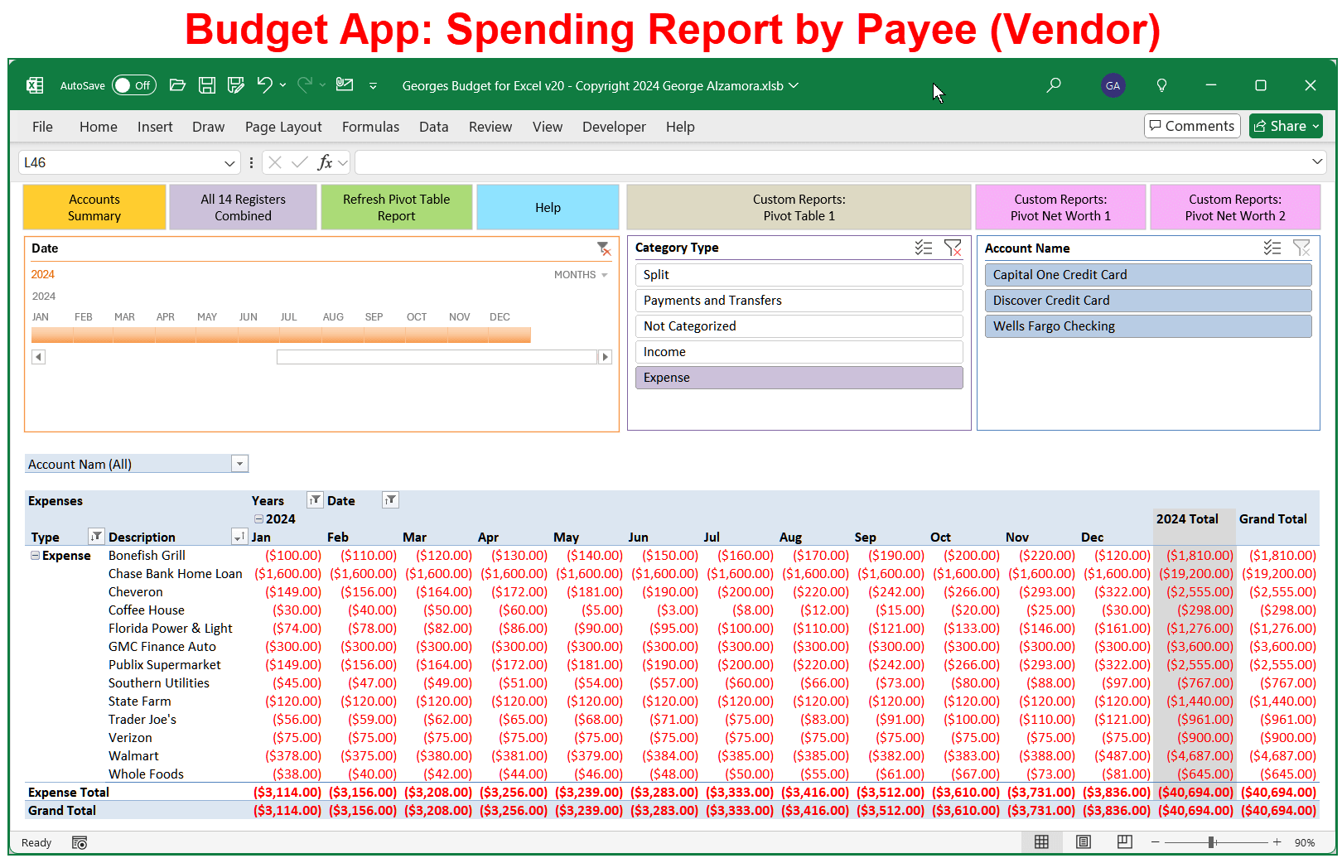Click the formula bar input area
This screenshot has height=863, width=1342.
point(831,162)
